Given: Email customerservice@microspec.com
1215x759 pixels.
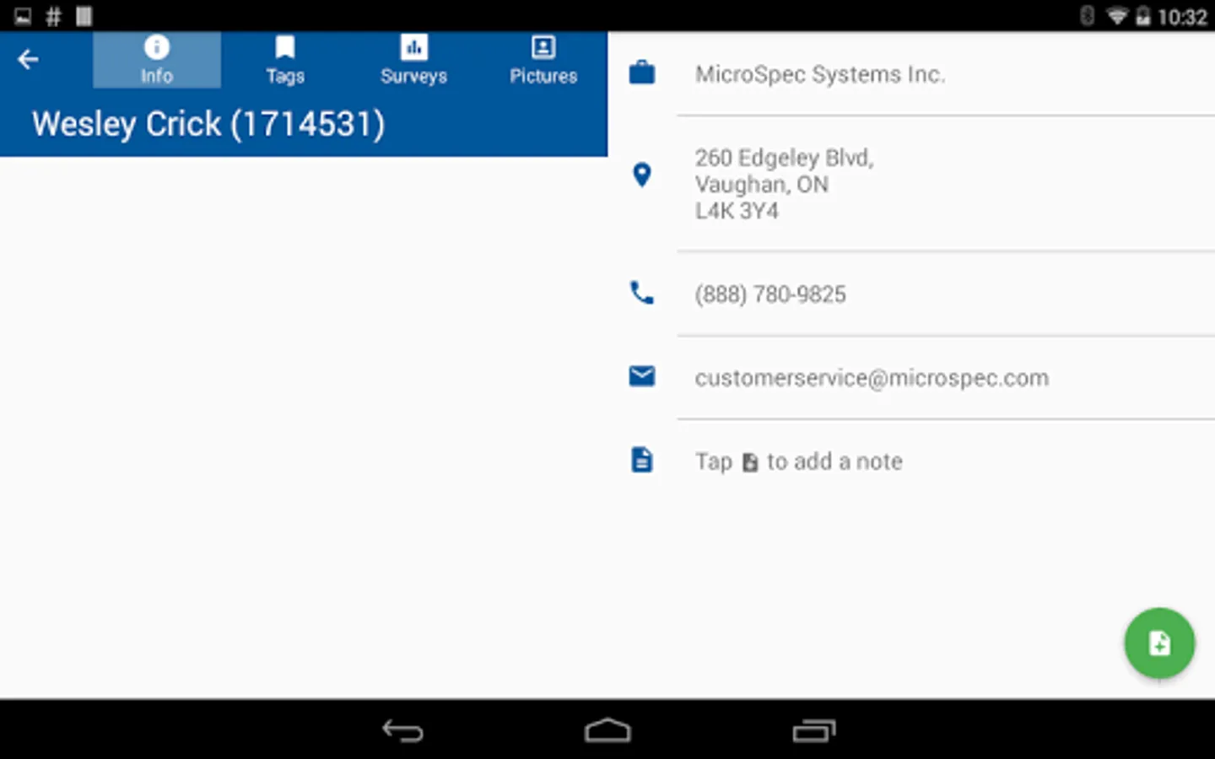Looking at the screenshot, I should pyautogui.click(x=872, y=378).
